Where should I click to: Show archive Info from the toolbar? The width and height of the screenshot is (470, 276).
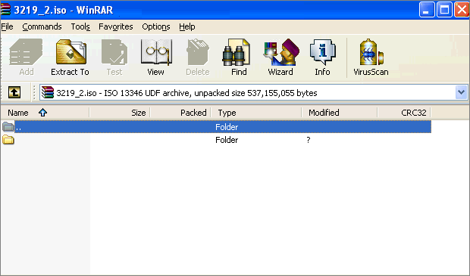click(x=322, y=57)
